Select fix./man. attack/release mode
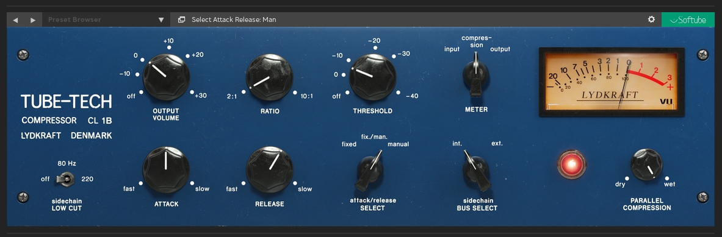 (x=374, y=136)
